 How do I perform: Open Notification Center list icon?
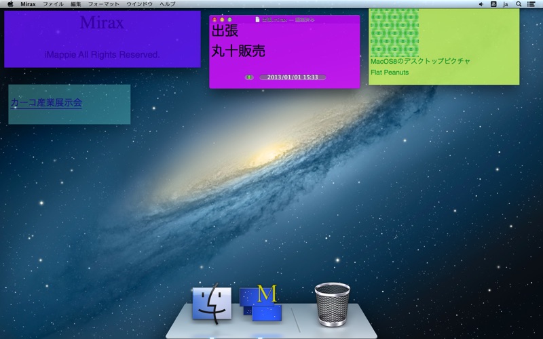click(531, 4)
